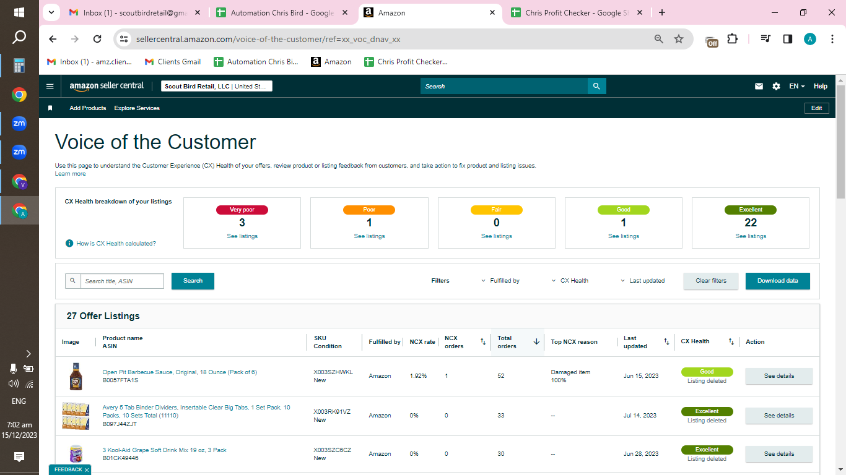Image resolution: width=846 pixels, height=475 pixels.
Task: Click the Good CX Health badge
Action: 707,372
